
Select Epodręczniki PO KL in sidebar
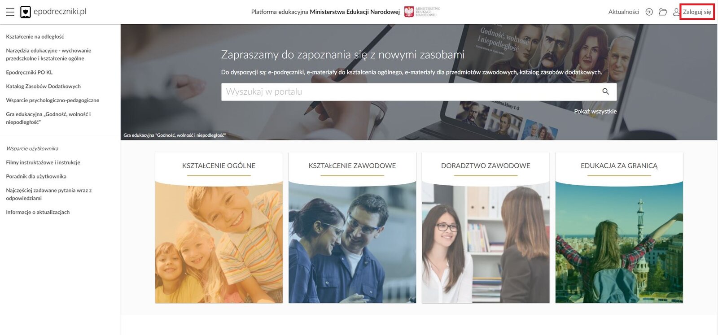tap(29, 72)
